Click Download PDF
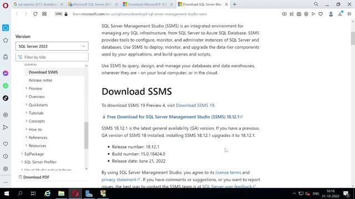The height and width of the screenshot is (199, 355). tap(34, 177)
